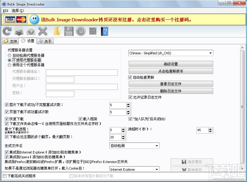This screenshot has height=182, width=247.
Task: Toggle 下载论坛主题的多个翻页 checkbox
Action: (x=7, y=137)
